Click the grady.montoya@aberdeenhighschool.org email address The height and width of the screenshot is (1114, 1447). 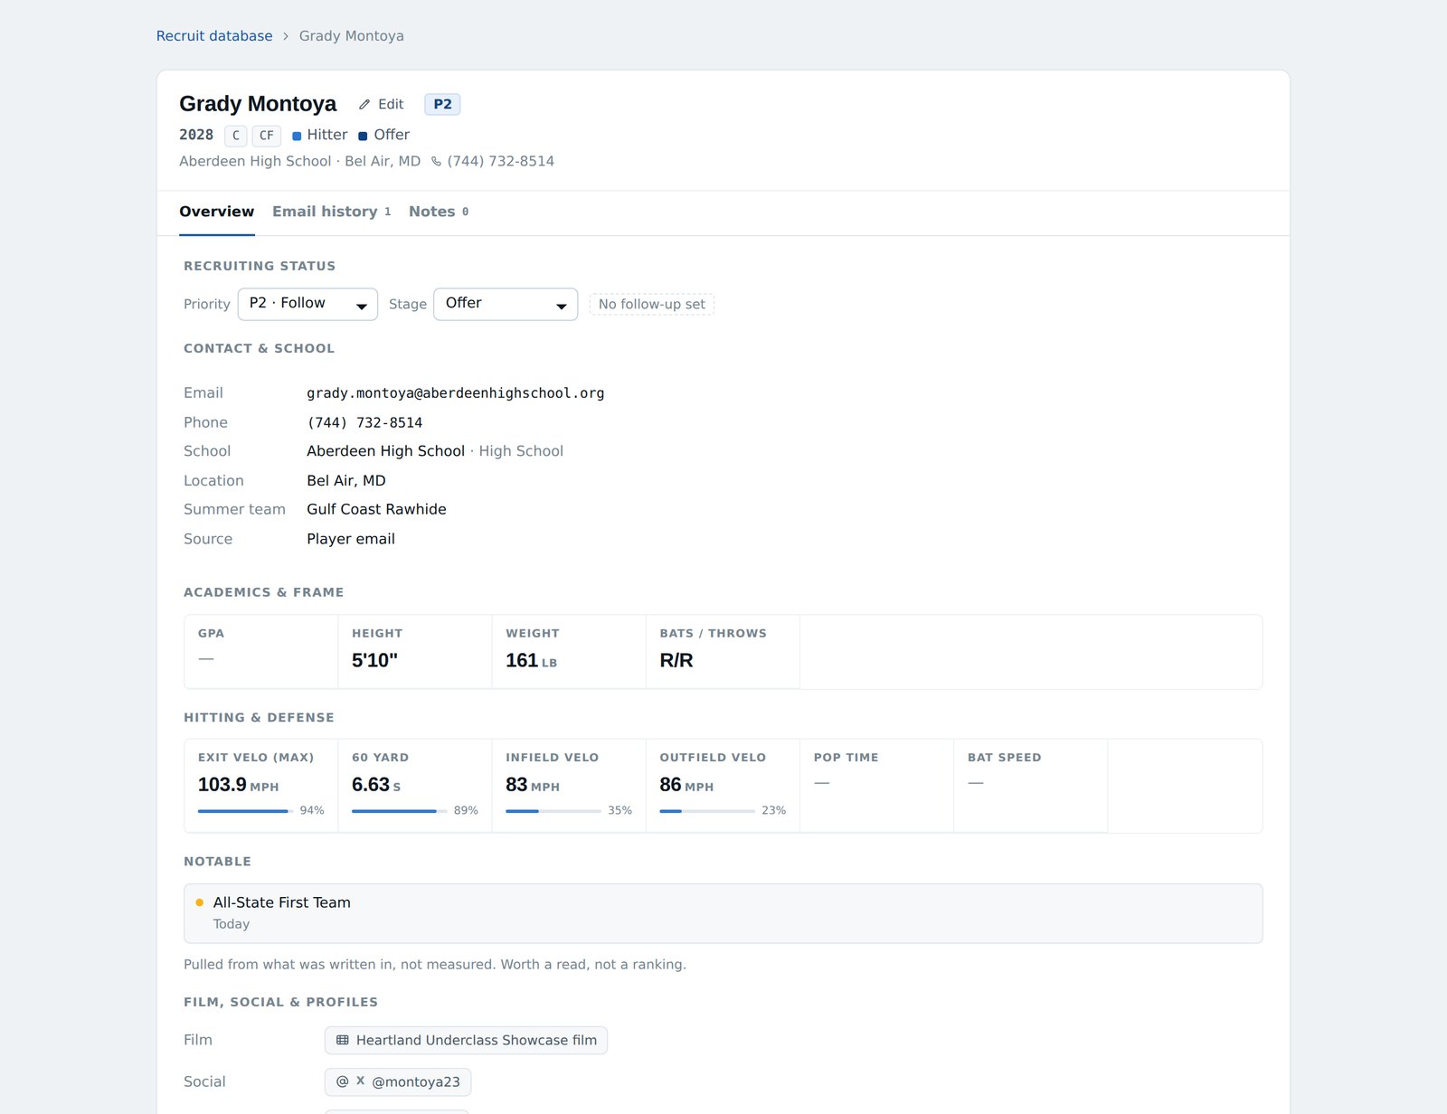point(456,393)
